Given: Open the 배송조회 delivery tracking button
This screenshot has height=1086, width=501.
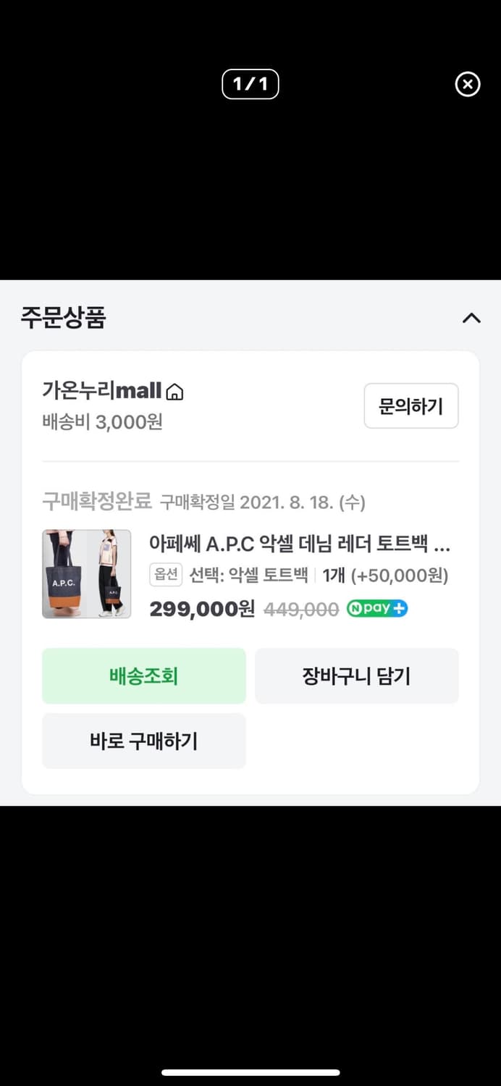Looking at the screenshot, I should click(x=144, y=675).
